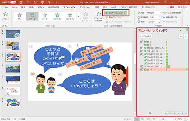This screenshot has width=190, height=121.
Task: Select animation entry 図 8 in pane
Action: pos(163,45)
